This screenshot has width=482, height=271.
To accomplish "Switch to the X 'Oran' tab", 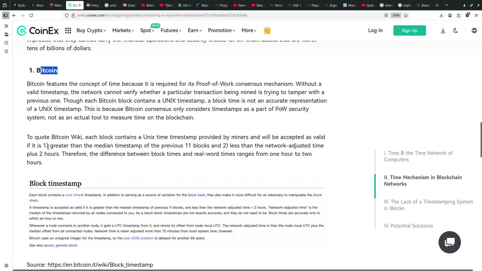I will [x=38, y=5].
